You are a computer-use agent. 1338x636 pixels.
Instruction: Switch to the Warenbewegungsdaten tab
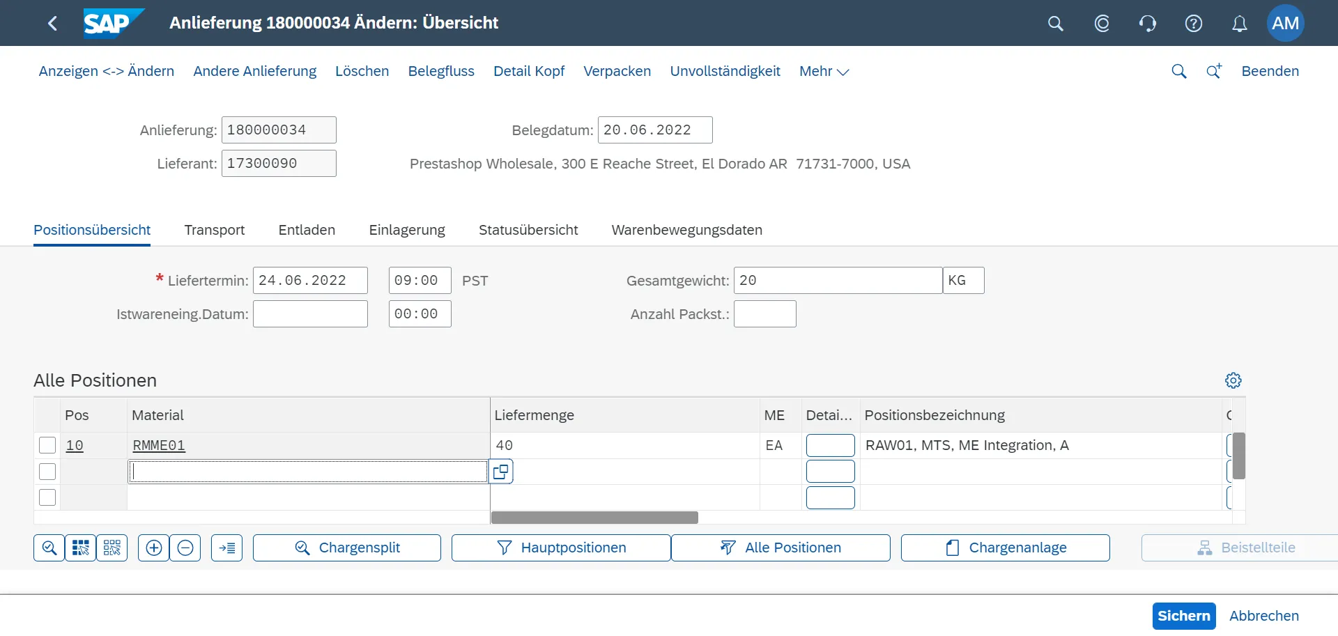coord(686,230)
